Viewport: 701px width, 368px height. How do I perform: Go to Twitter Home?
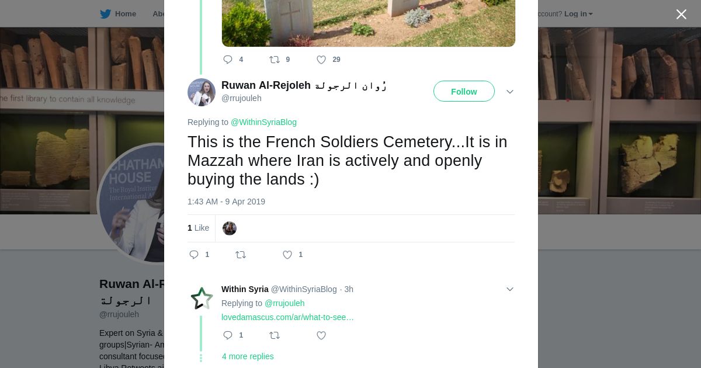[119, 14]
